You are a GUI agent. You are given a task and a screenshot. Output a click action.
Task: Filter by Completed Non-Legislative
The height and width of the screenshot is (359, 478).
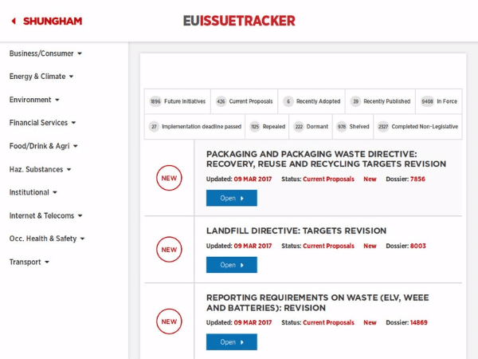(x=418, y=126)
